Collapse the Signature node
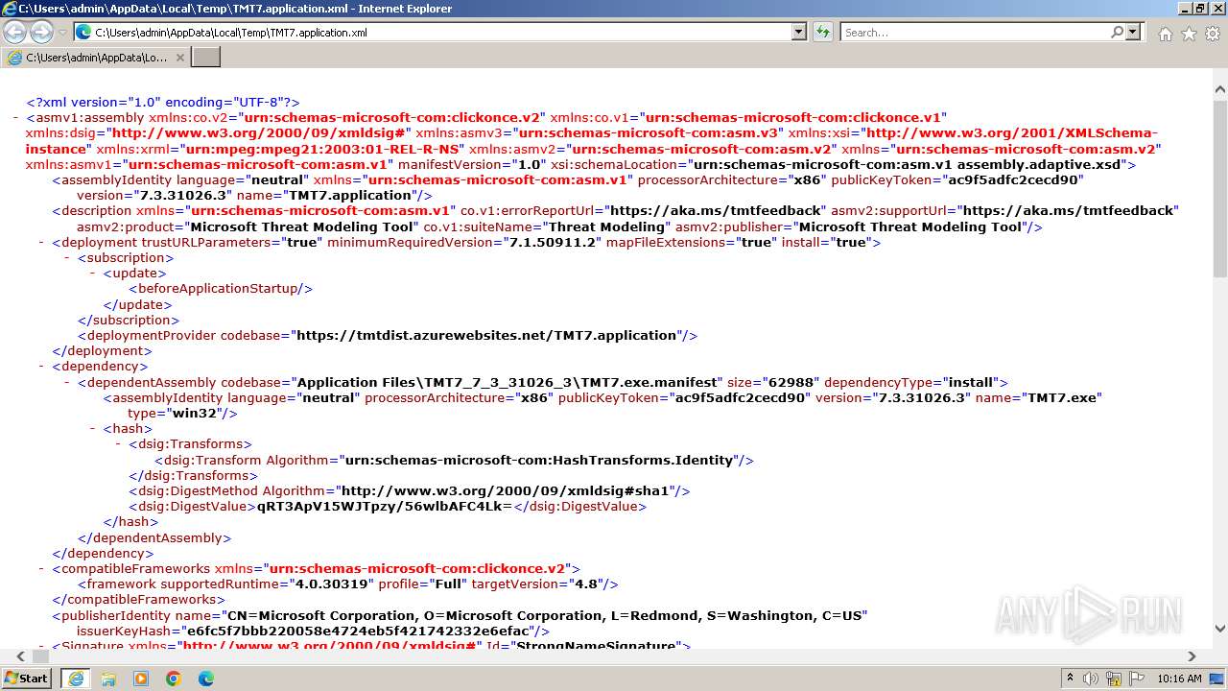Viewport: 1228px width, 691px height. 42,645
